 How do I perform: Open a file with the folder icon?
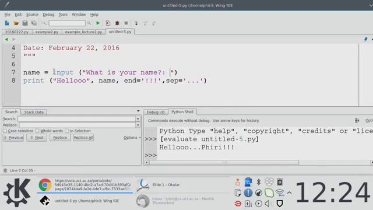point(16,23)
